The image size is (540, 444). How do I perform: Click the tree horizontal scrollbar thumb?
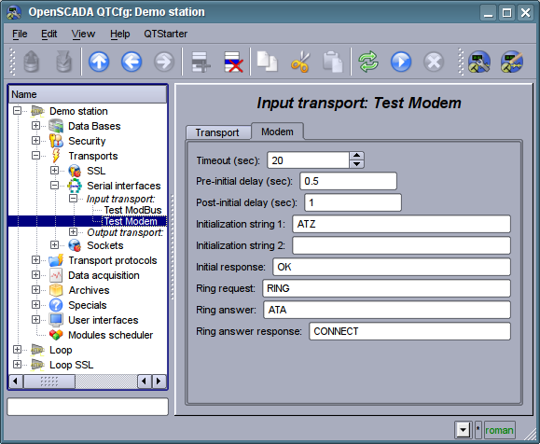(48, 382)
